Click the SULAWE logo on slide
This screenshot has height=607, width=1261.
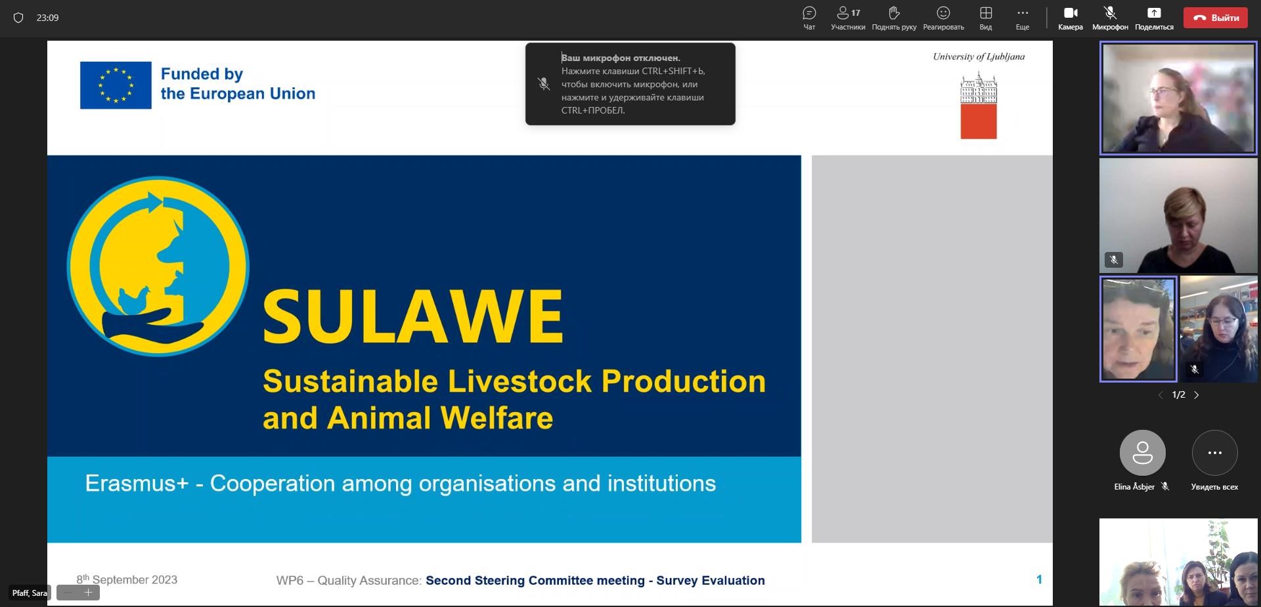click(x=158, y=266)
